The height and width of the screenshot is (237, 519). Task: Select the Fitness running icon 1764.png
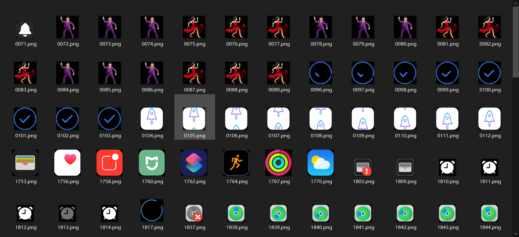236,163
